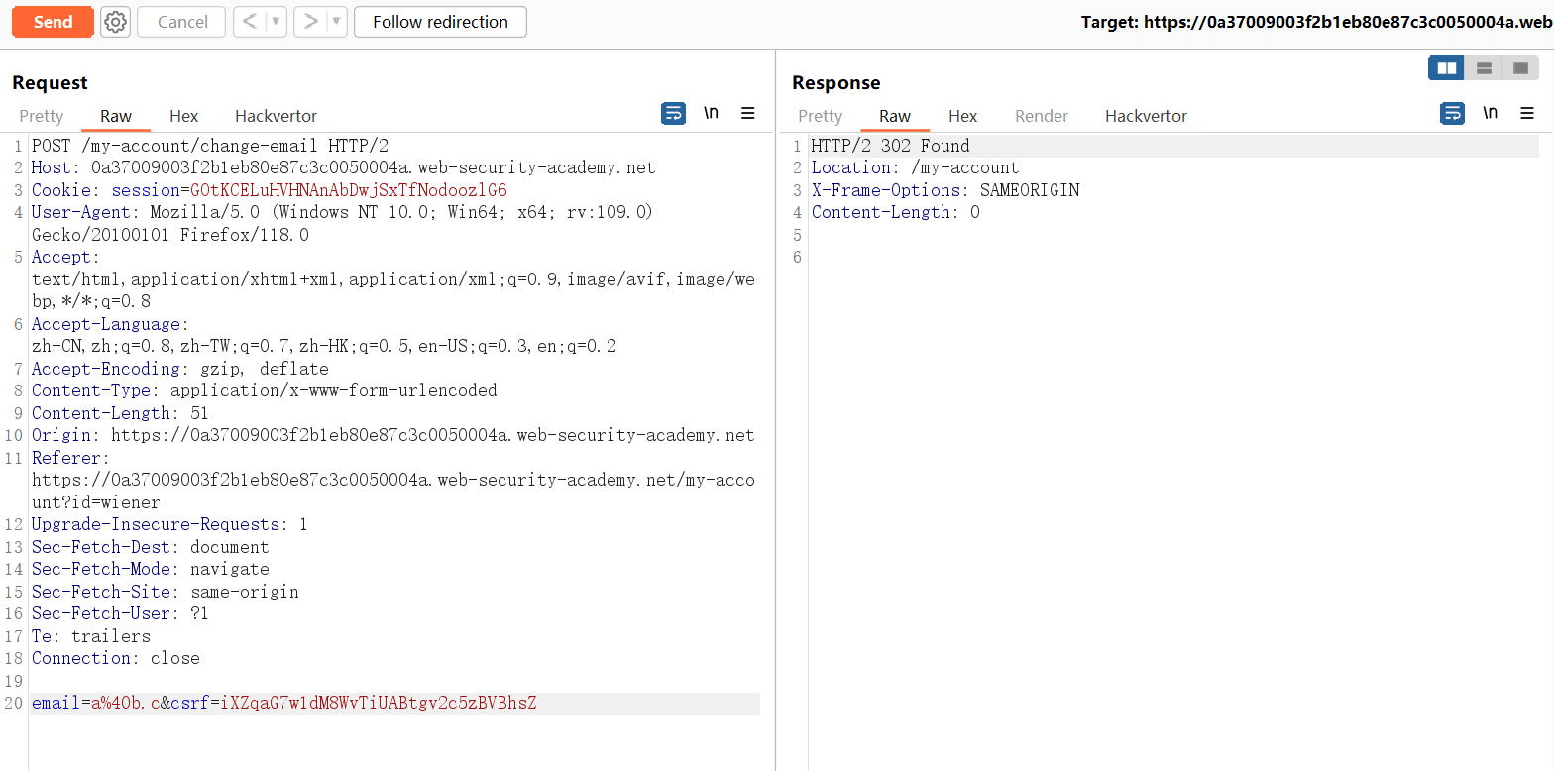Select top-bottom stacked layout icon
The width and height of the screenshot is (1554, 771).
[1484, 68]
